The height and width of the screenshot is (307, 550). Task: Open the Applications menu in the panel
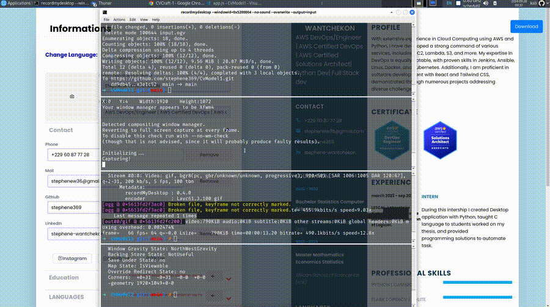[16, 3]
